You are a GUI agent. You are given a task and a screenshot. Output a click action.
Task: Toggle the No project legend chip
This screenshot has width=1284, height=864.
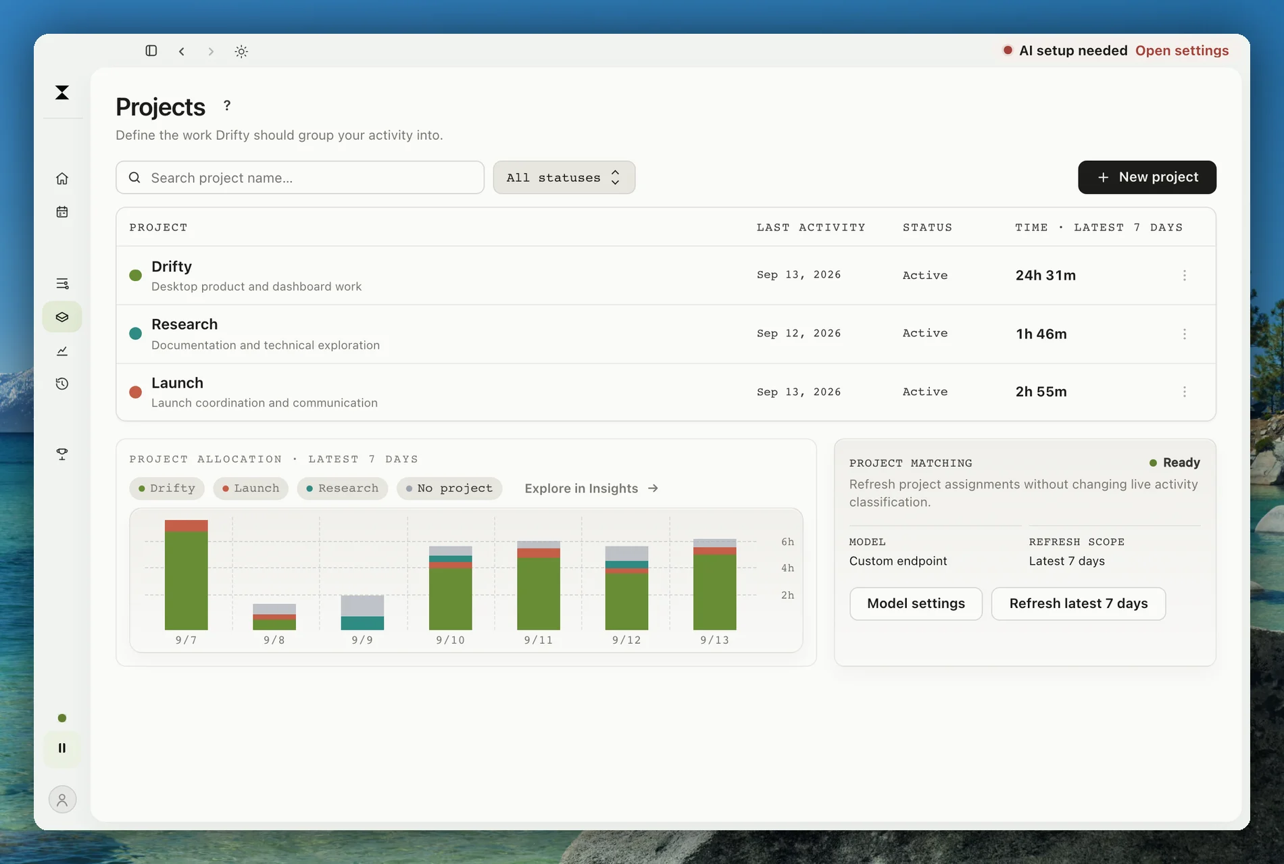449,488
